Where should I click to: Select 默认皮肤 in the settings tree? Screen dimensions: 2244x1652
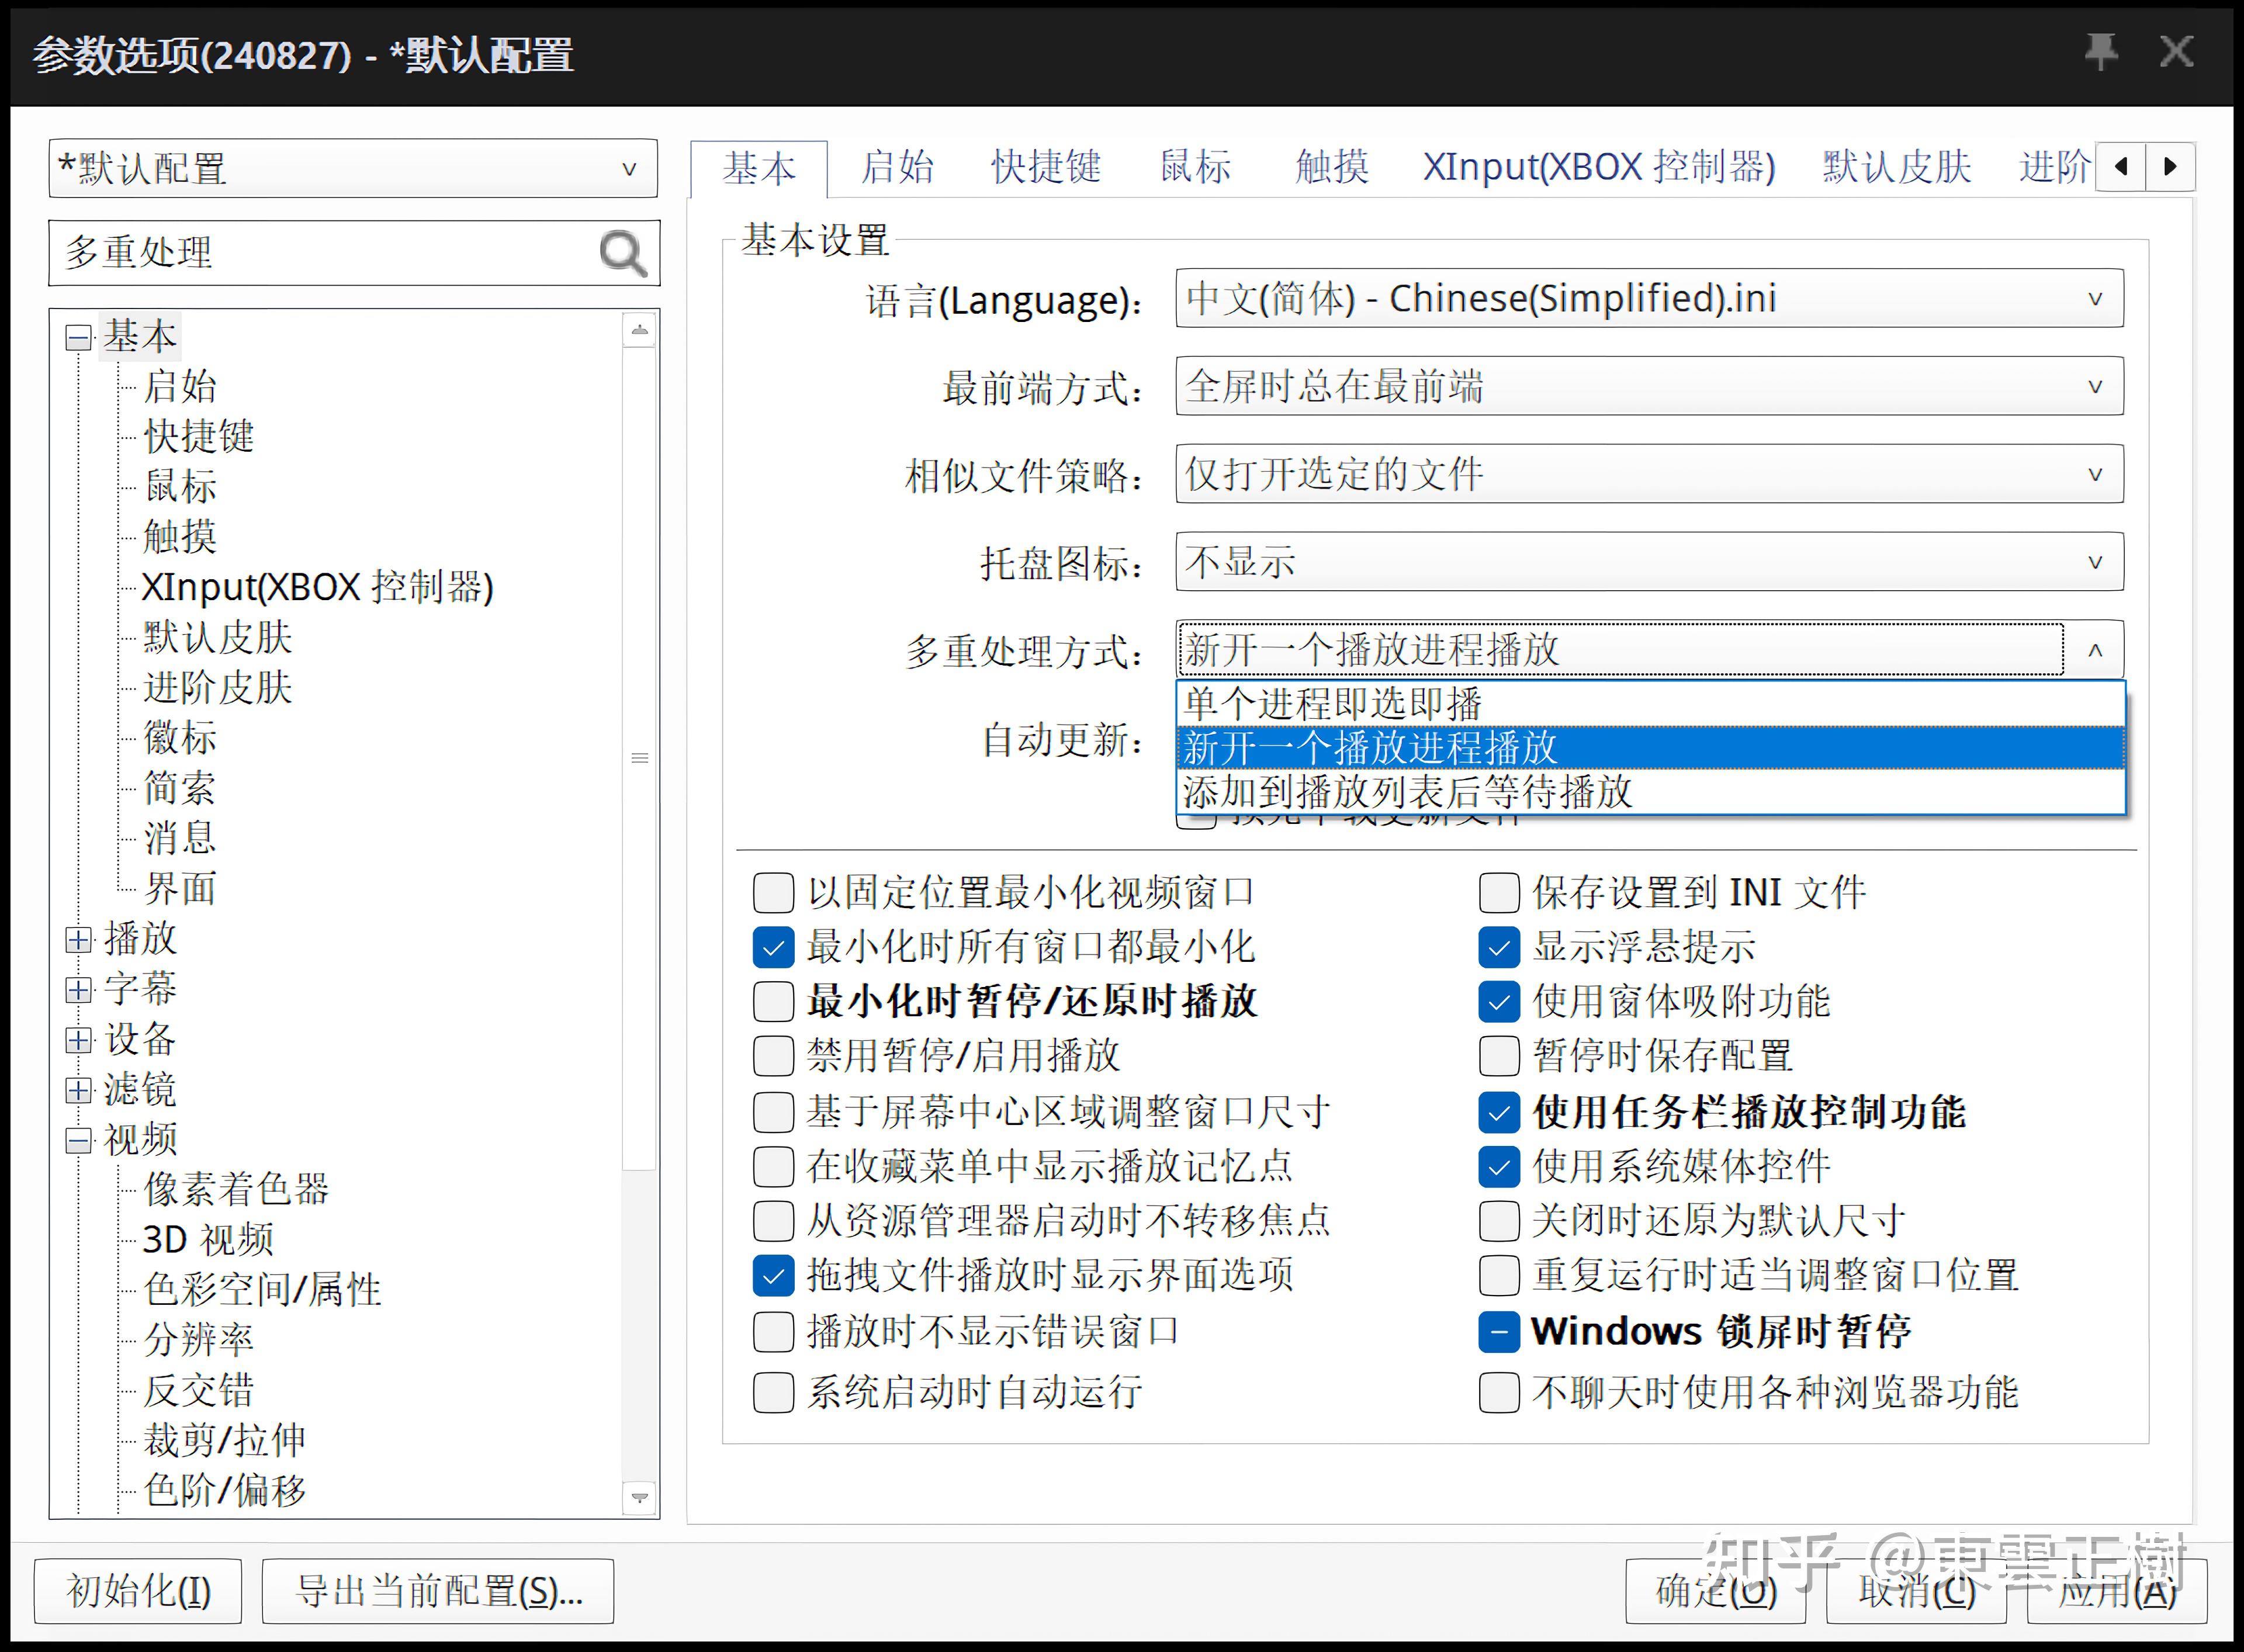[x=217, y=638]
